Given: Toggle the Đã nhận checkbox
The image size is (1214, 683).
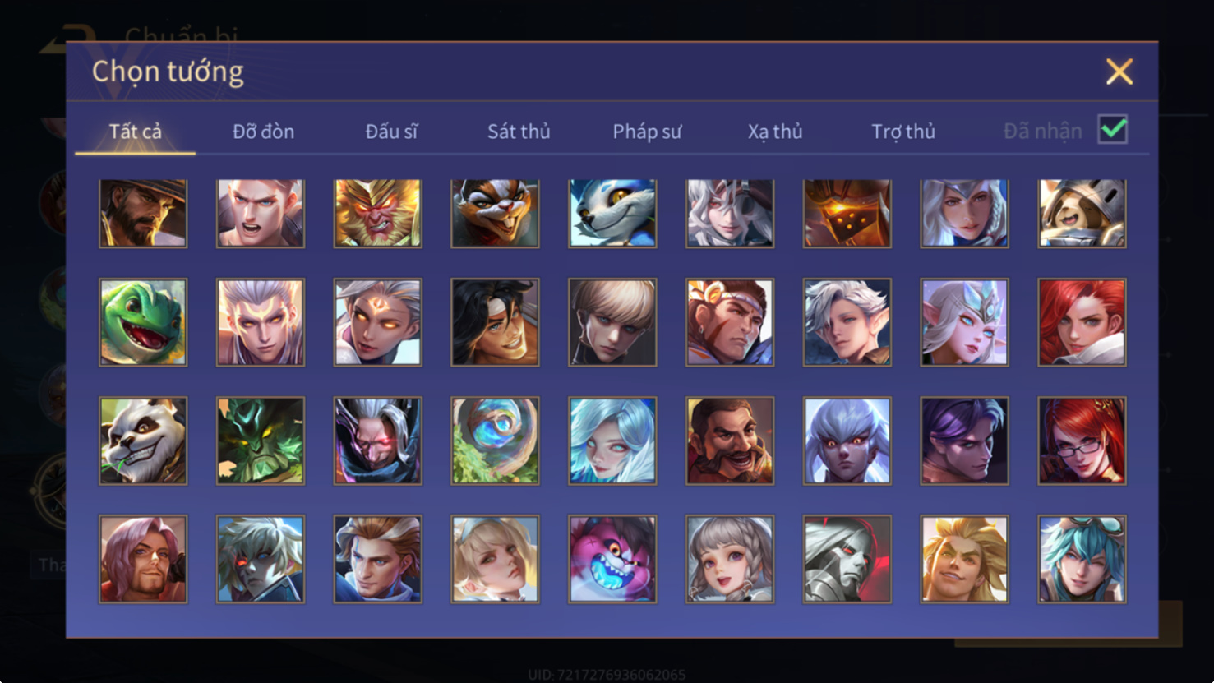Looking at the screenshot, I should coord(1113,130).
